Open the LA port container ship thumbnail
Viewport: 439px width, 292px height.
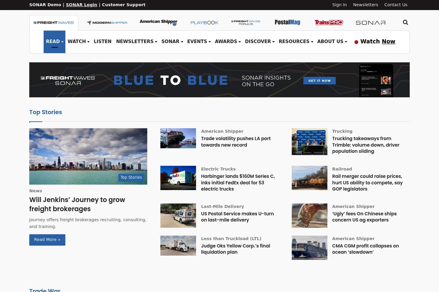178,138
